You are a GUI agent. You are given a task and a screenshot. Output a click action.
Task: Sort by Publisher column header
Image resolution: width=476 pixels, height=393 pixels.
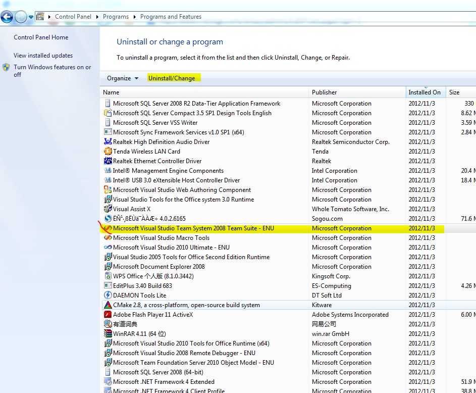coord(357,92)
